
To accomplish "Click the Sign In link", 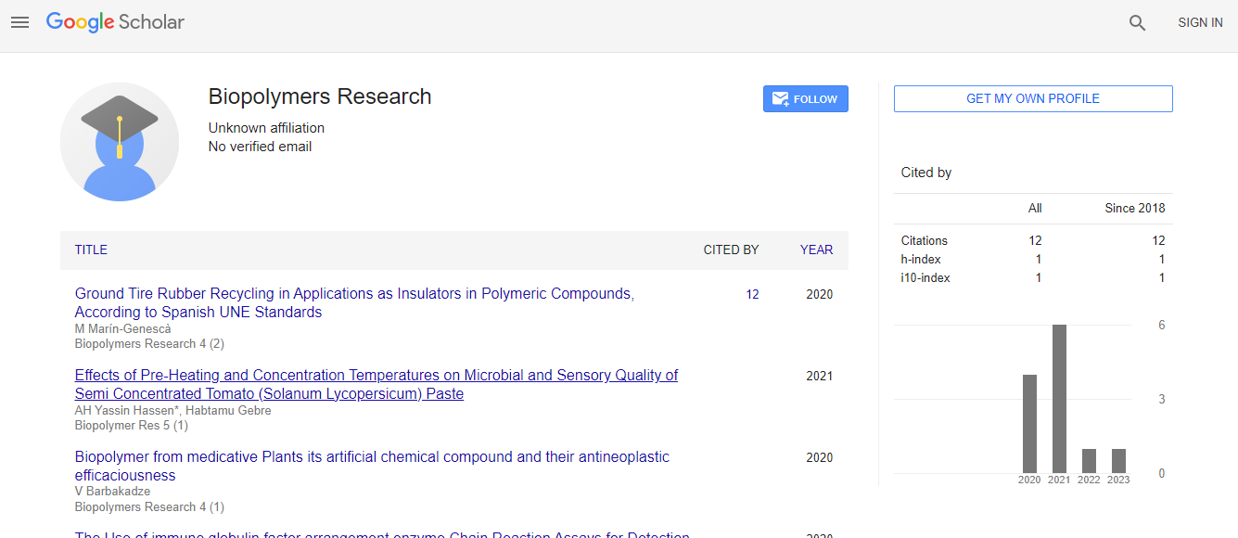I will 1200,23.
